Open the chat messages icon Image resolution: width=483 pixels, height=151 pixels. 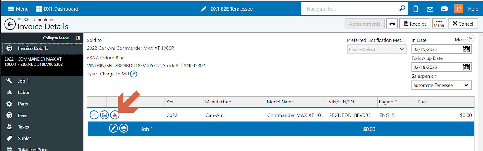click(444, 9)
